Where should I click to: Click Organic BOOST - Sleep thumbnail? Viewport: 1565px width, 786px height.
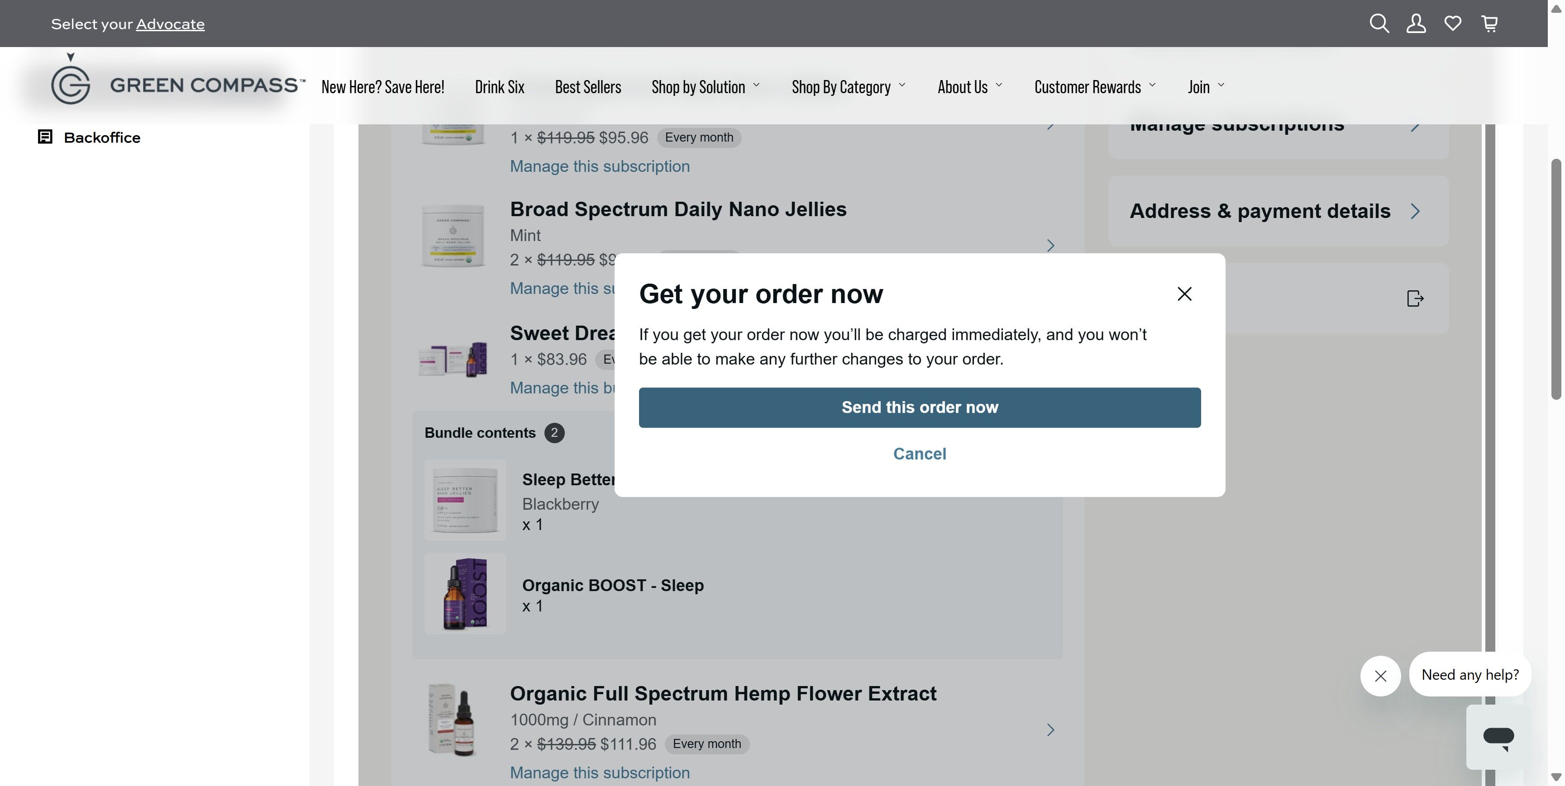[x=465, y=594]
